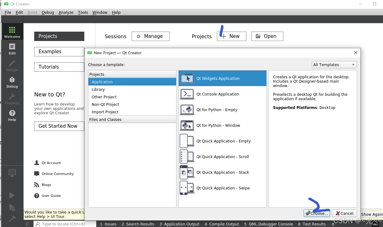Switch to Debug mode
Screen dimensions: 383x227
pos(12,82)
